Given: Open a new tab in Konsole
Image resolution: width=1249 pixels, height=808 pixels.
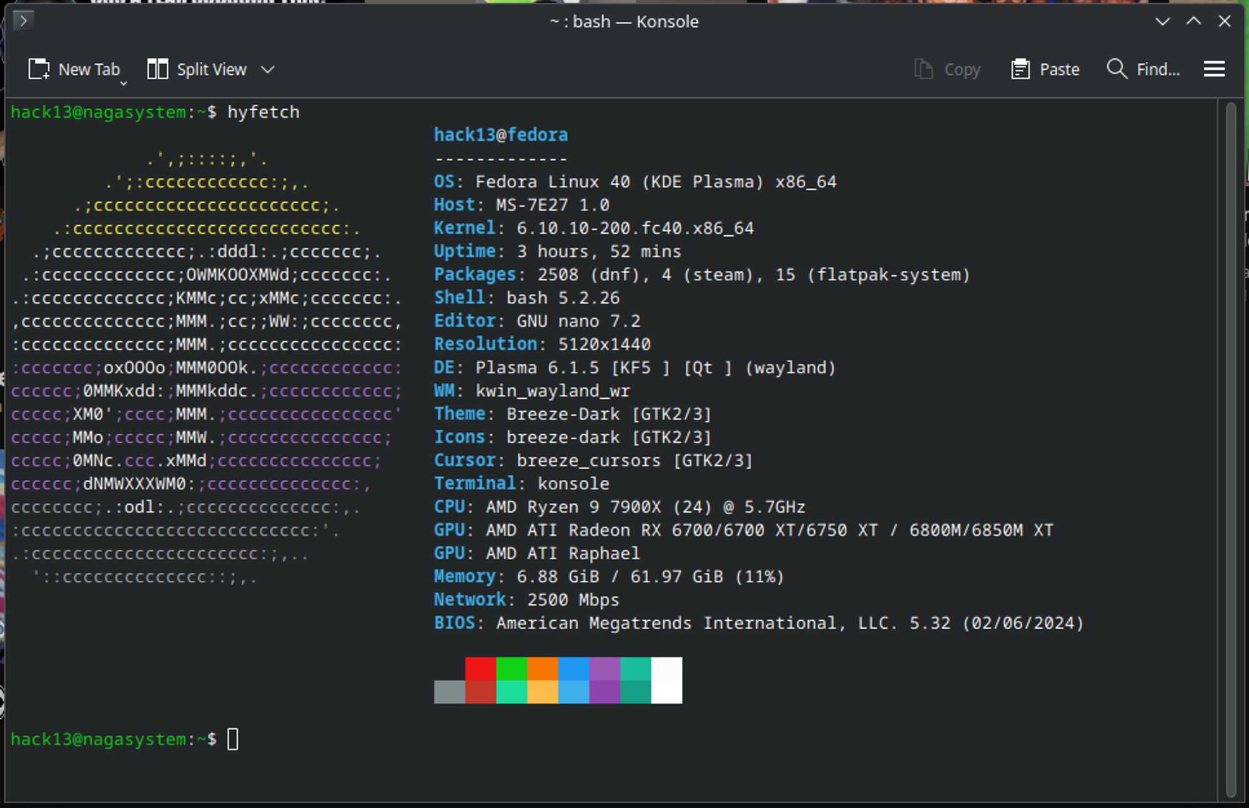Looking at the screenshot, I should coord(74,69).
